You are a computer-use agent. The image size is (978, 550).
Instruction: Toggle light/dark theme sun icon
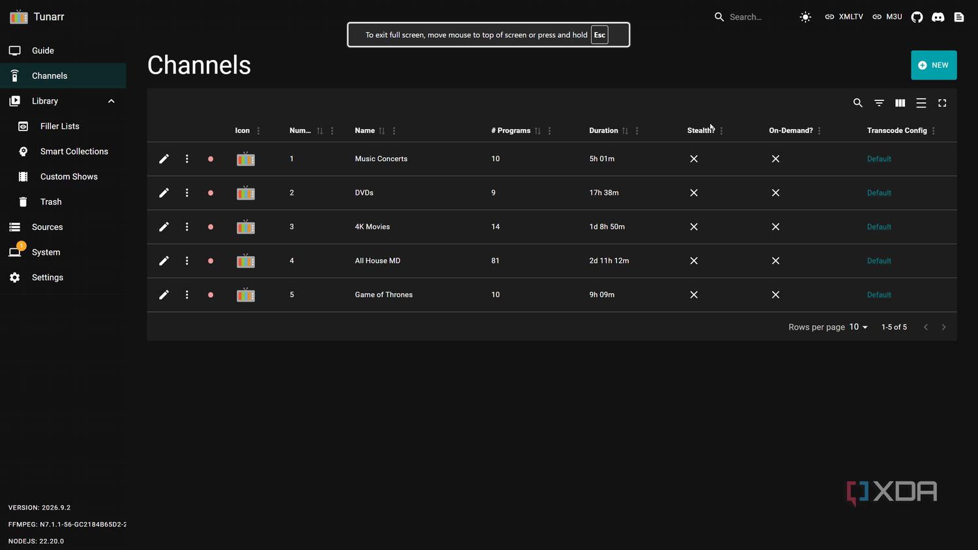[806, 17]
